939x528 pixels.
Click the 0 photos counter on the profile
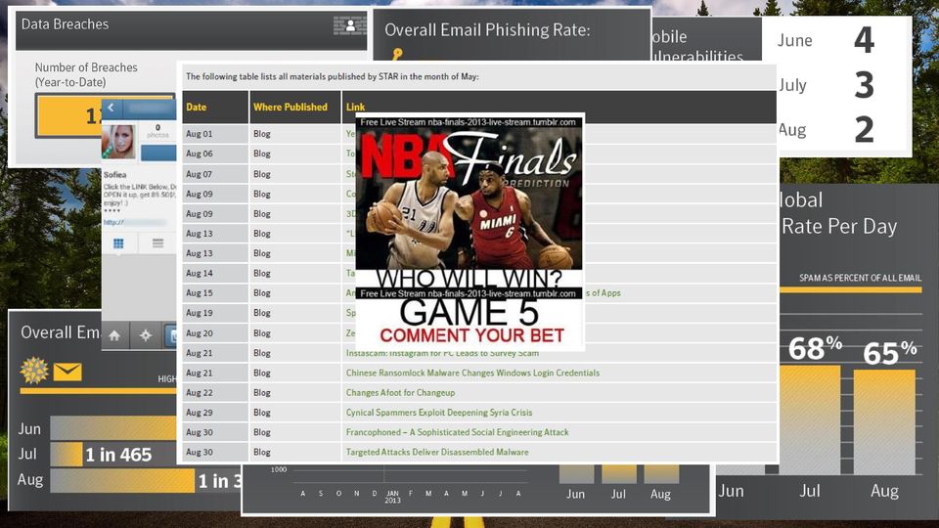pos(157,131)
